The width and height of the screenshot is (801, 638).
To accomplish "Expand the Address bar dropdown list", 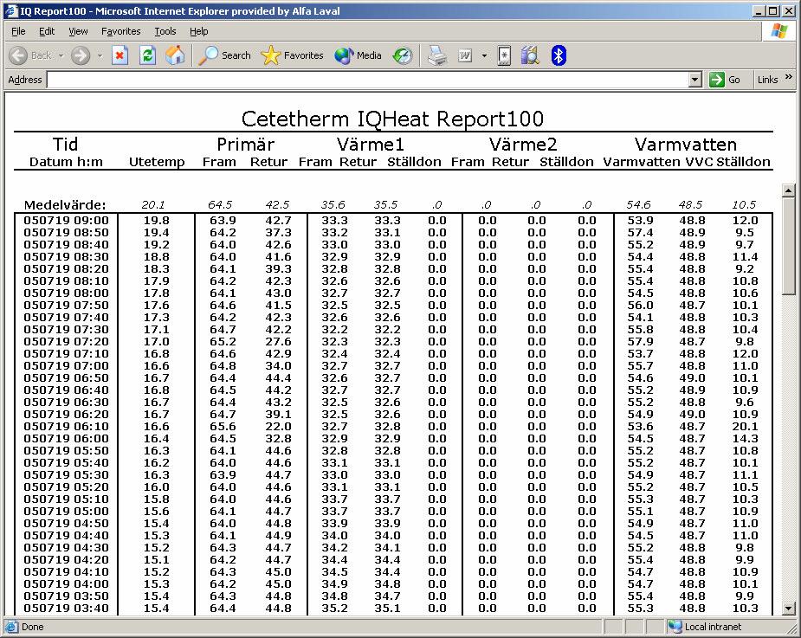I will click(x=694, y=80).
